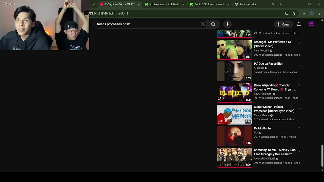Open Pa Mi Alcoba red thumbnail

tap(234, 136)
